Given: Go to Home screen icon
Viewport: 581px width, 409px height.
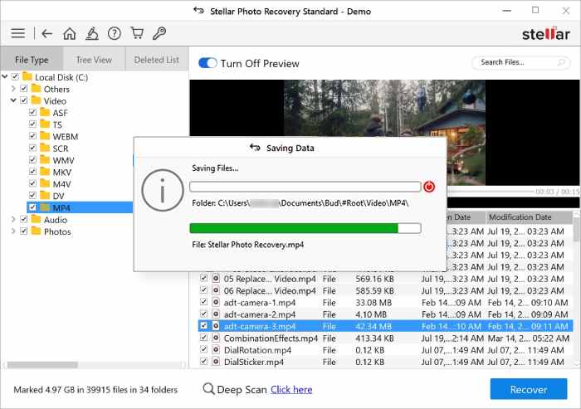Looking at the screenshot, I should 69,33.
